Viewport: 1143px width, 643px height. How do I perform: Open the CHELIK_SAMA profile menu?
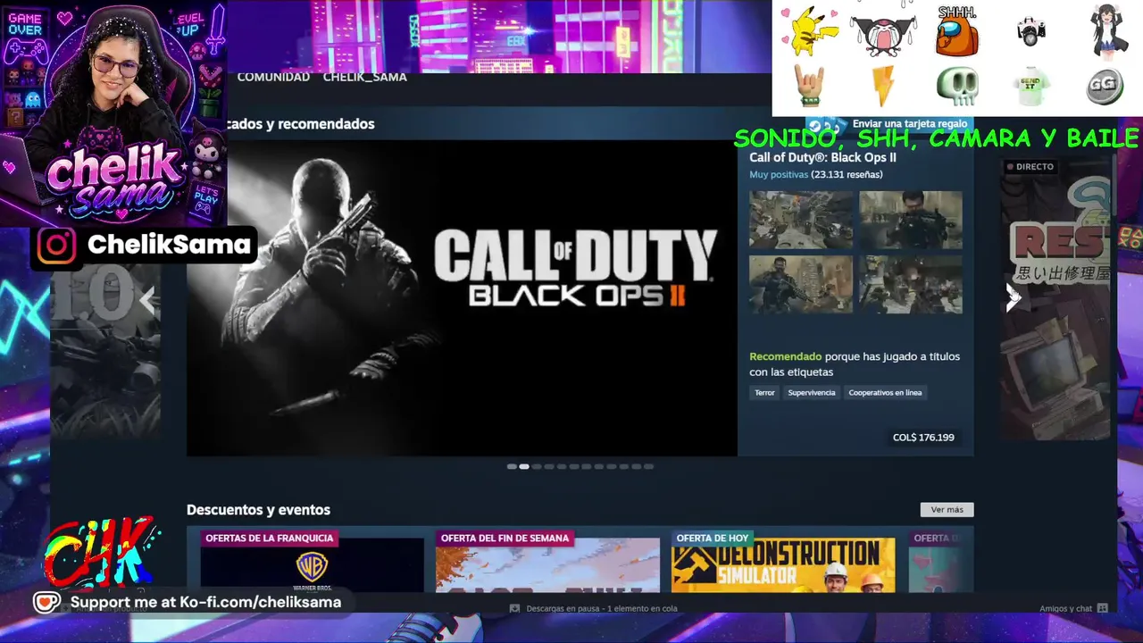click(x=364, y=78)
